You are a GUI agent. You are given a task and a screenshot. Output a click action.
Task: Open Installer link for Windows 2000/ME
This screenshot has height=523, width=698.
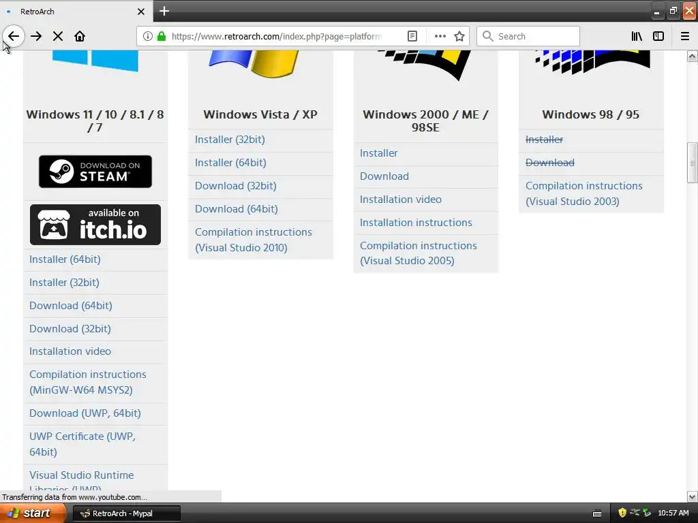[x=378, y=153]
